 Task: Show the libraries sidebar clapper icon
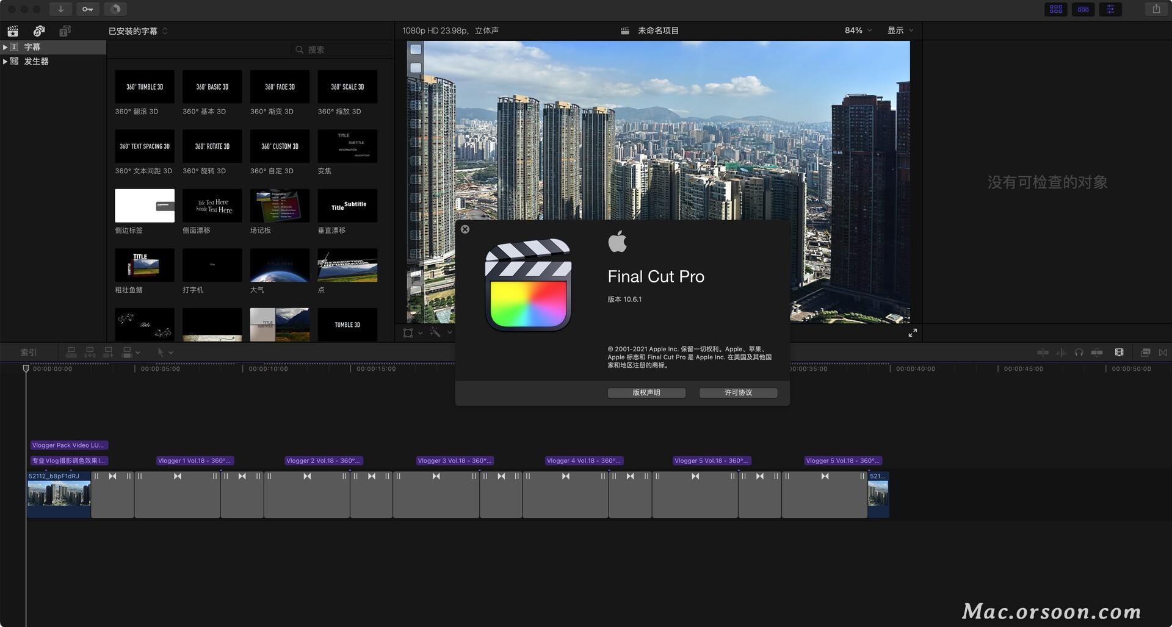pos(13,31)
